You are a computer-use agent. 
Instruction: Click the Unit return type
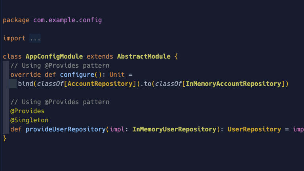coord(117,75)
